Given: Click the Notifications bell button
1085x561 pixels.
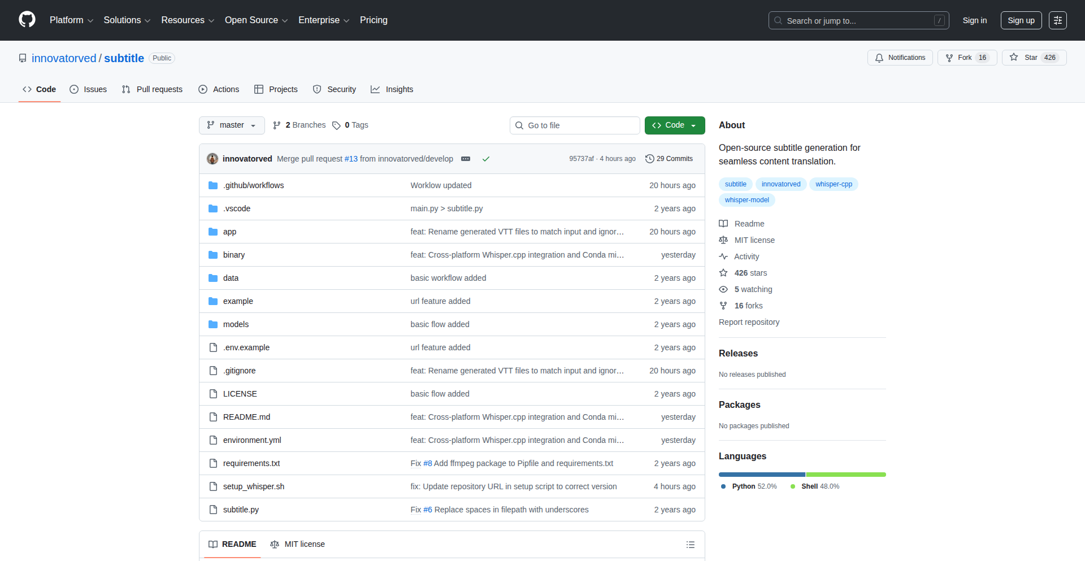Looking at the screenshot, I should click(x=900, y=58).
